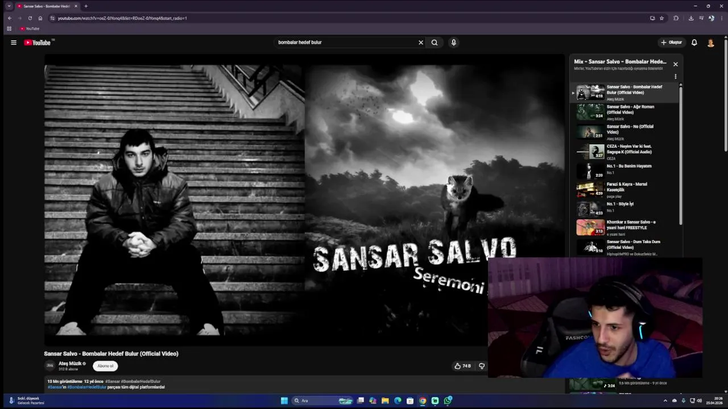728x409 pixels.
Task: Click inside the YouTube search field
Action: click(x=346, y=42)
